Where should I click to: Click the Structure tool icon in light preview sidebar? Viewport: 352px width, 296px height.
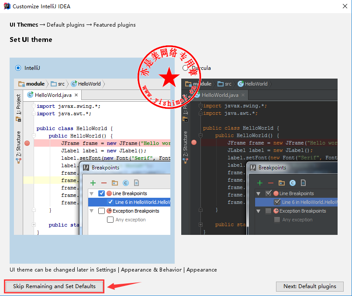point(18,161)
